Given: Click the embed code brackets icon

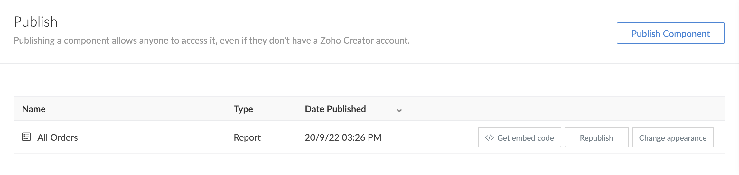Looking at the screenshot, I should (x=489, y=138).
